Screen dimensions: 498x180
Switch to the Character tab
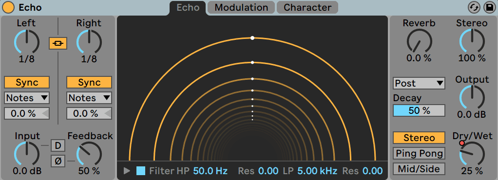coord(307,7)
